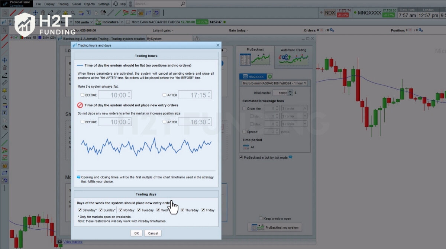This screenshot has height=249, width=446.
Task: Toggle the Friday trading day checkbox
Action: point(203,210)
